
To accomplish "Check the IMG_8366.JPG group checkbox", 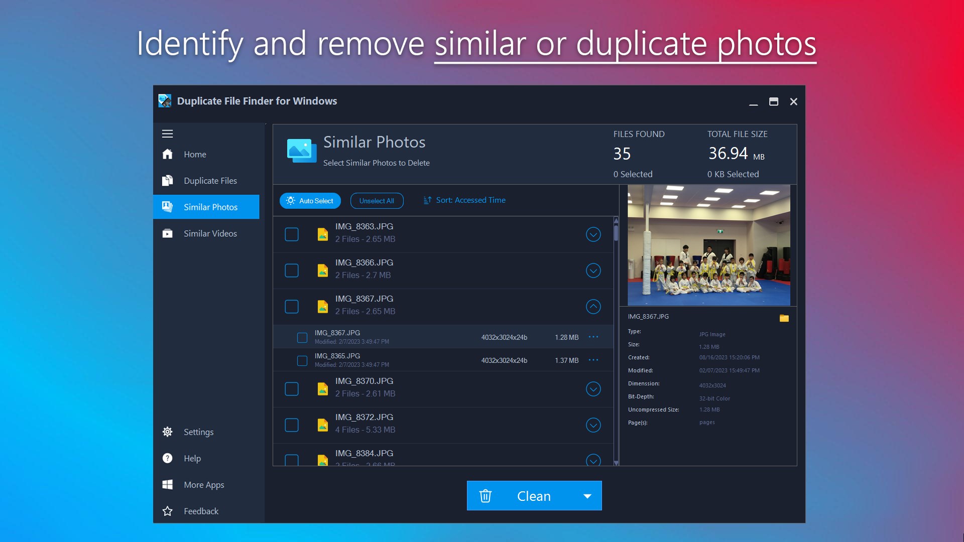I will pyautogui.click(x=292, y=270).
